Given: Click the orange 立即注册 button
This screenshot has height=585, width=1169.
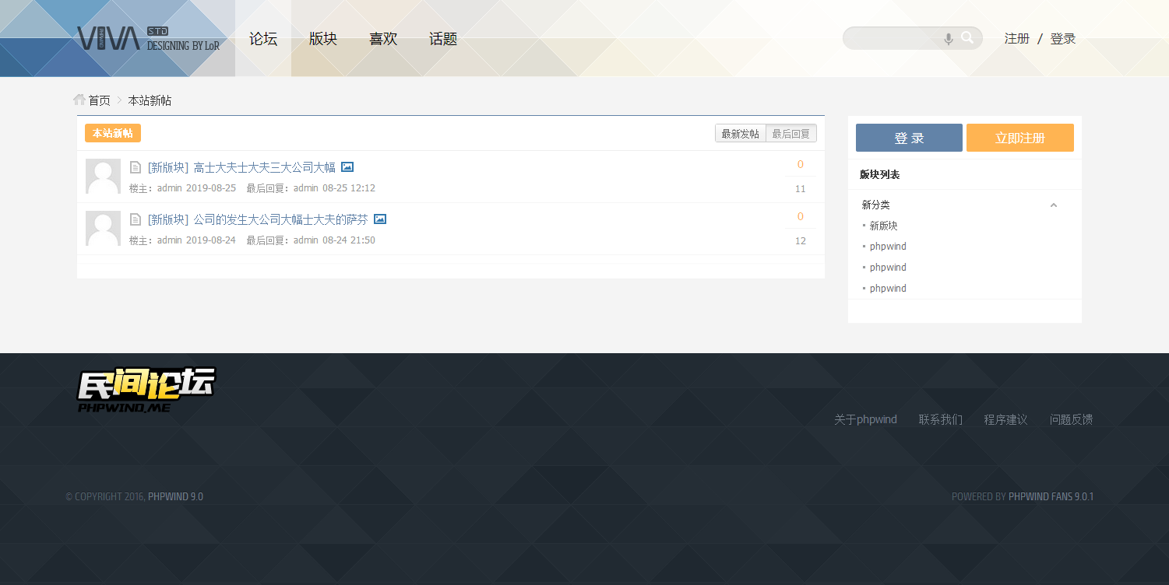Looking at the screenshot, I should click(1020, 138).
